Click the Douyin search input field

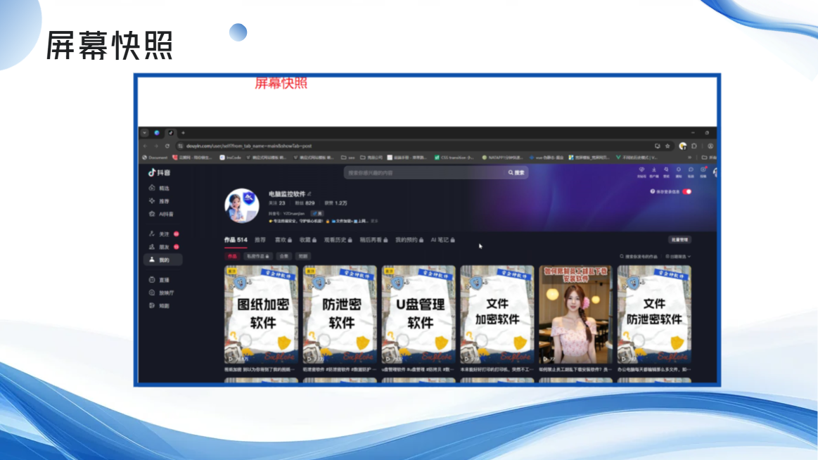click(x=425, y=172)
